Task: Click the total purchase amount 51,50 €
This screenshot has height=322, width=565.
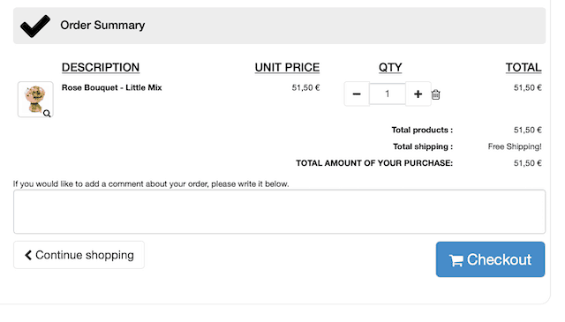Action: tap(528, 163)
